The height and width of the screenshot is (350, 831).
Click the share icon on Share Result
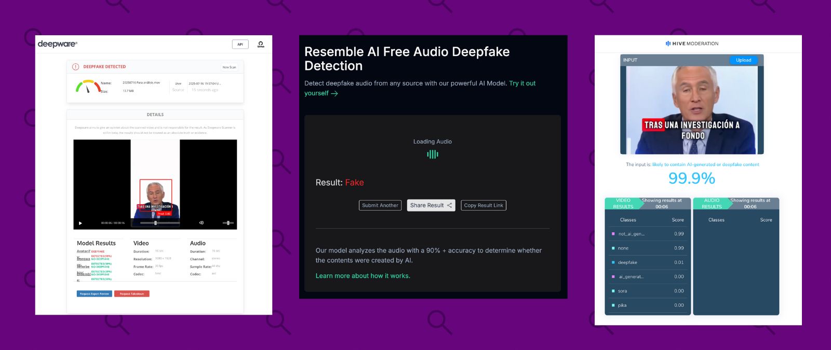pos(450,205)
